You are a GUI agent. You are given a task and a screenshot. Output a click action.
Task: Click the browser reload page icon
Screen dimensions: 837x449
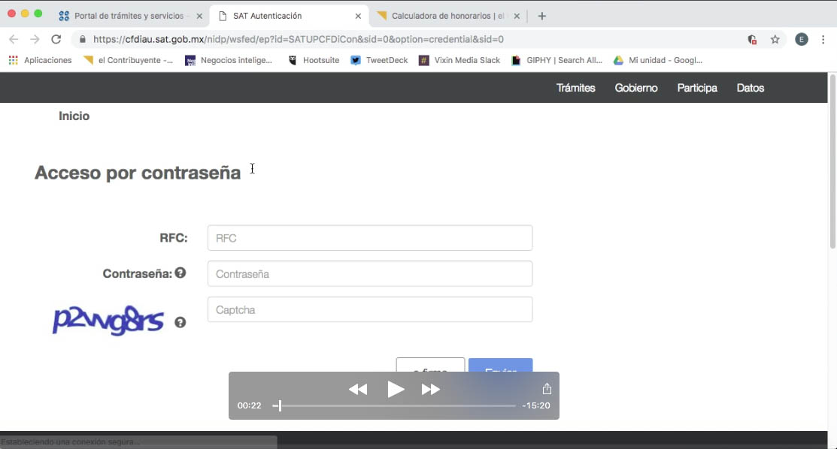pos(56,39)
